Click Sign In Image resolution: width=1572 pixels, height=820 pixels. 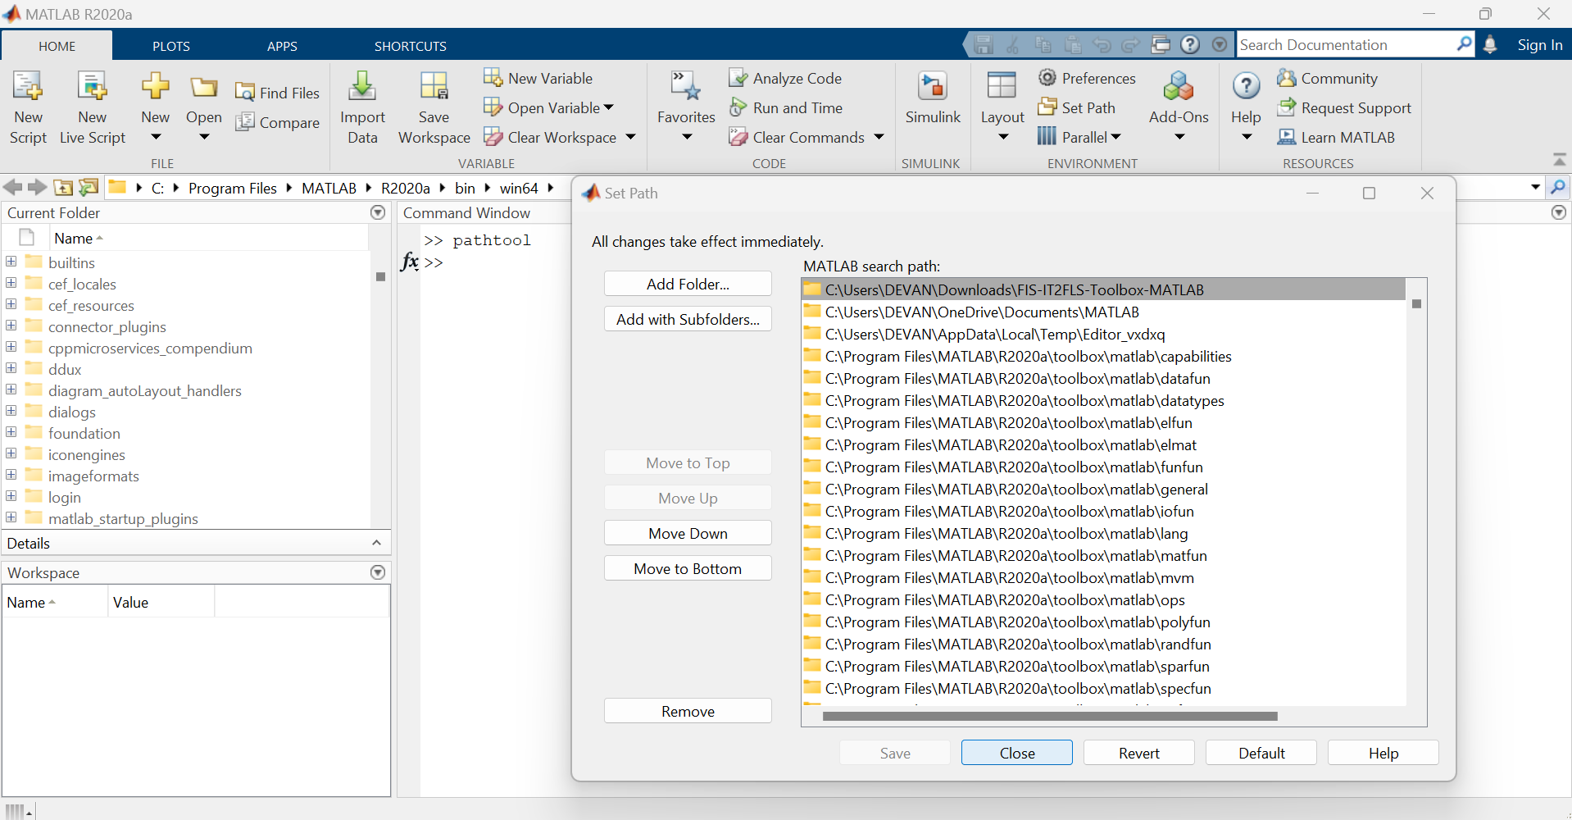click(x=1539, y=45)
